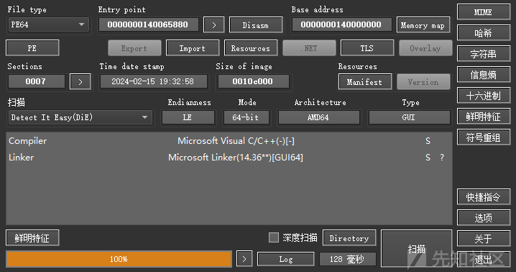Click the 100% progress bar
Image resolution: width=516 pixels, height=272 pixels.
pos(119,259)
